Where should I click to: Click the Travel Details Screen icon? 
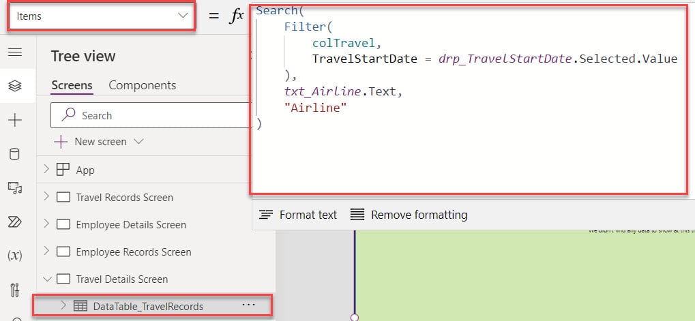click(x=63, y=279)
